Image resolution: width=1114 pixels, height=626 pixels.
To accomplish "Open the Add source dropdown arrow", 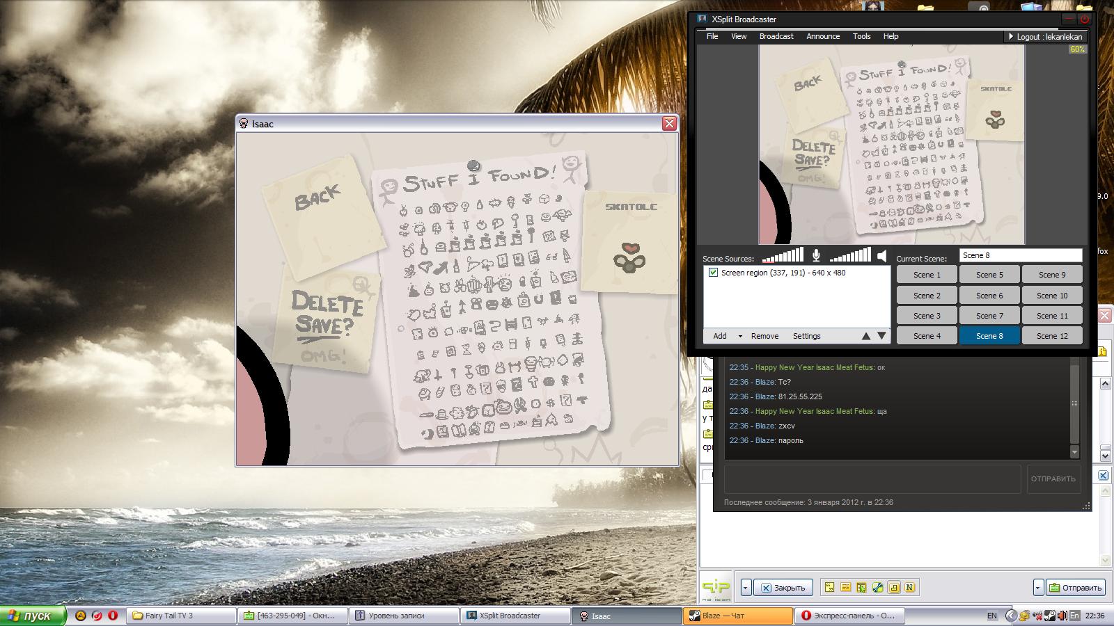I will coord(740,336).
